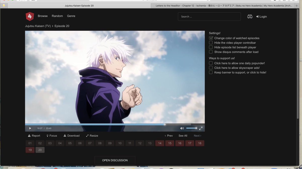
Task: Check allow one daily popunder
Action: point(211,63)
